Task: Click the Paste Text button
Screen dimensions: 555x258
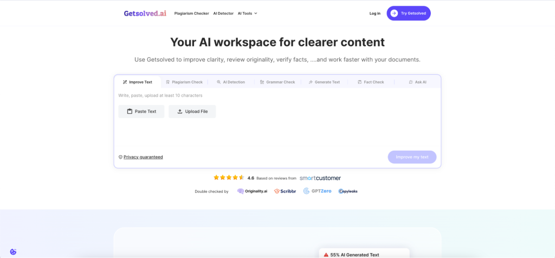Action: [141, 112]
